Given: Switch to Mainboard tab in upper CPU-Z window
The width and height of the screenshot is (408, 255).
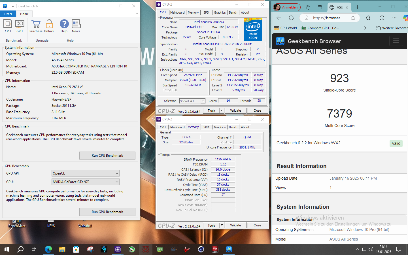Looking at the screenshot, I should coord(177,12).
